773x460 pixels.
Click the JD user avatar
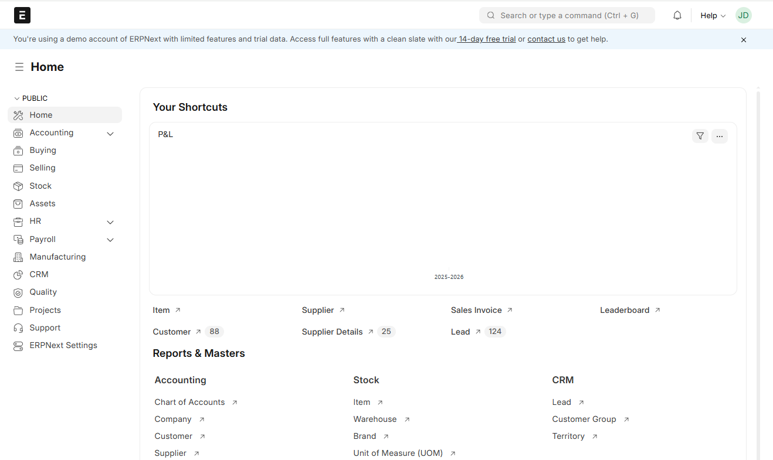tap(744, 15)
